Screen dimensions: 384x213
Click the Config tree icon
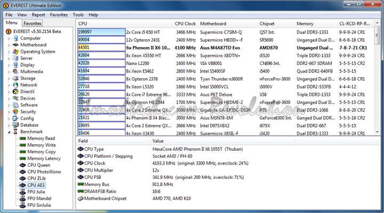[15, 118]
